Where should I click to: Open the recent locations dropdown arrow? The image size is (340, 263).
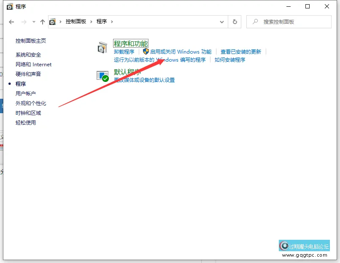34,22
